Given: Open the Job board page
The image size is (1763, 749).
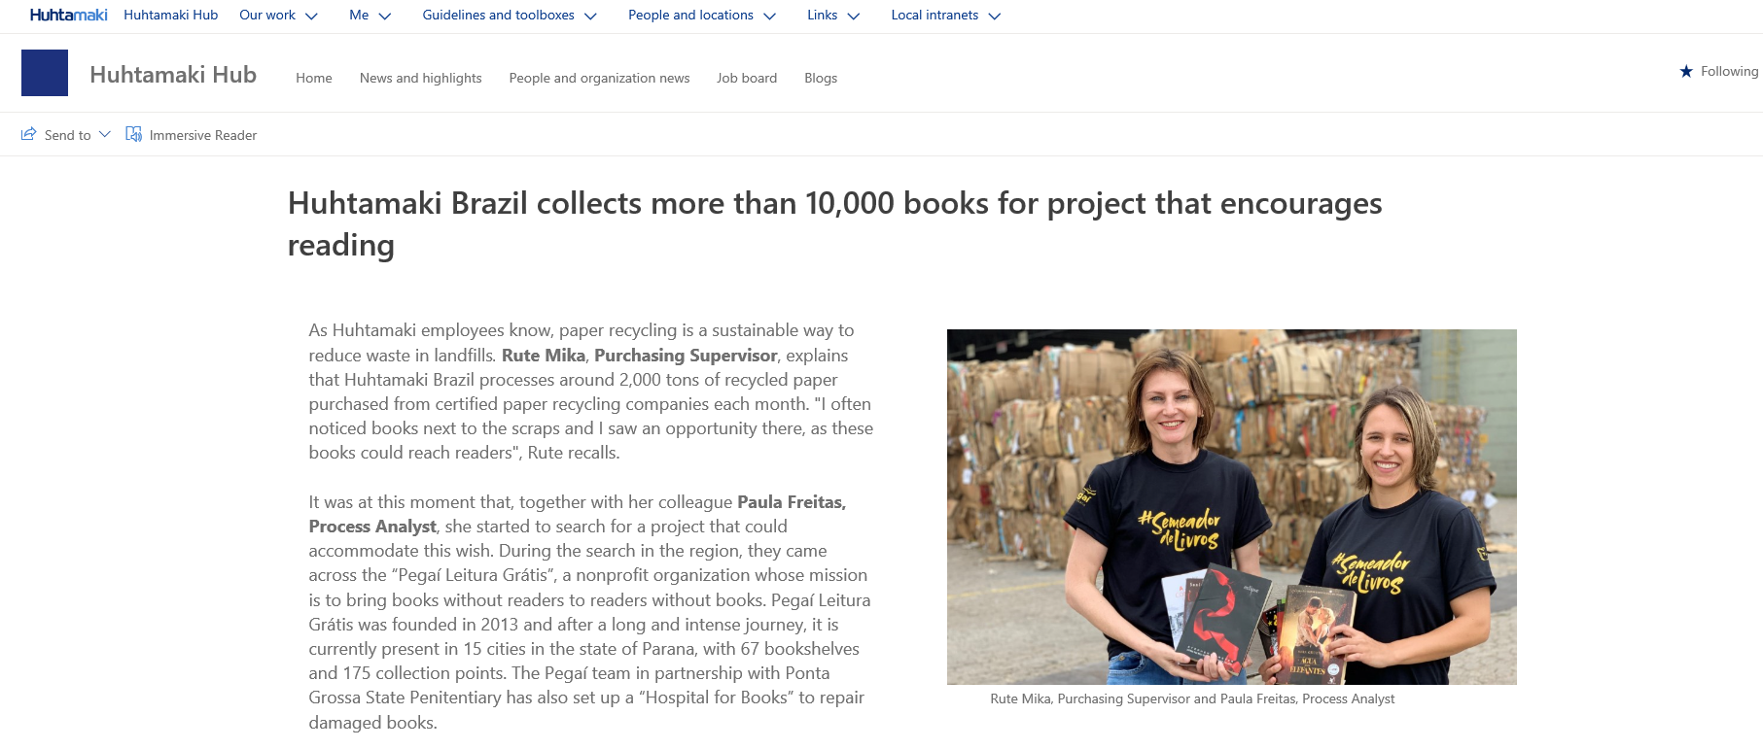Looking at the screenshot, I should 747,78.
